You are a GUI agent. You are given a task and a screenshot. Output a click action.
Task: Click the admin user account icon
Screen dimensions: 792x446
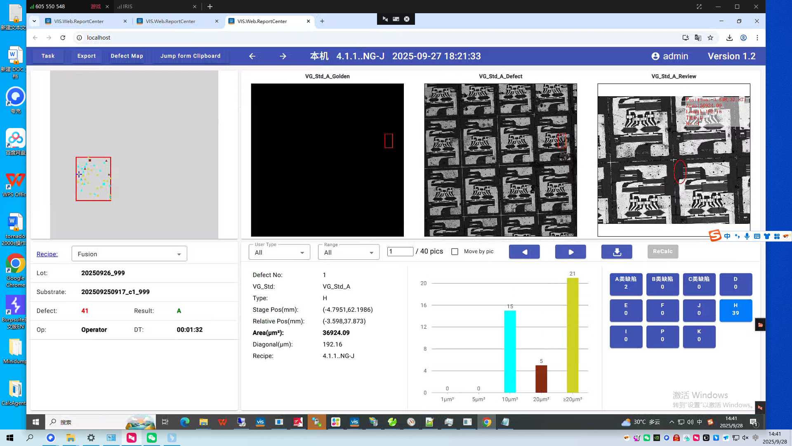[655, 56]
